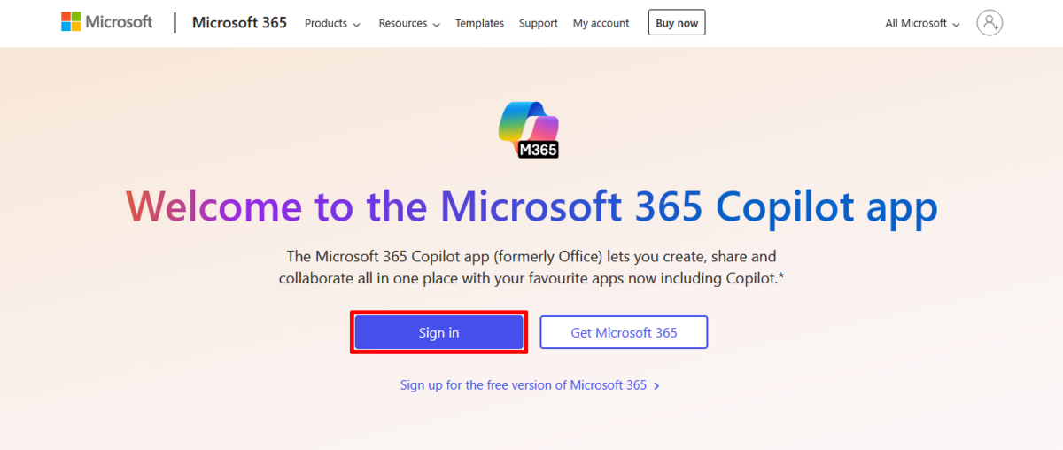Viewport: 1063px width, 450px height.
Task: Open the My account link
Action: 601,23
